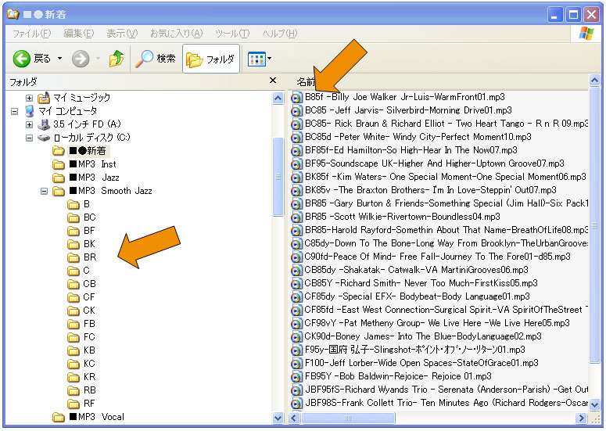Select the ■MP3 Vocal folder
Viewport: 606px width, 431px height.
coord(97,417)
